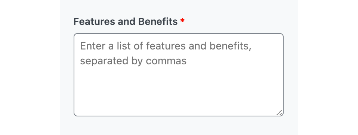This screenshot has height=135, width=358.
Task: Click the textarea resize handle icon
Action: 280,112
